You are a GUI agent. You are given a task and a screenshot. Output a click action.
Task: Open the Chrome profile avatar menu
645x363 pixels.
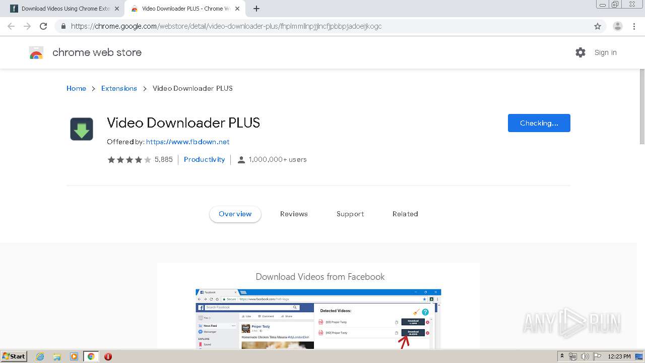pyautogui.click(x=617, y=26)
